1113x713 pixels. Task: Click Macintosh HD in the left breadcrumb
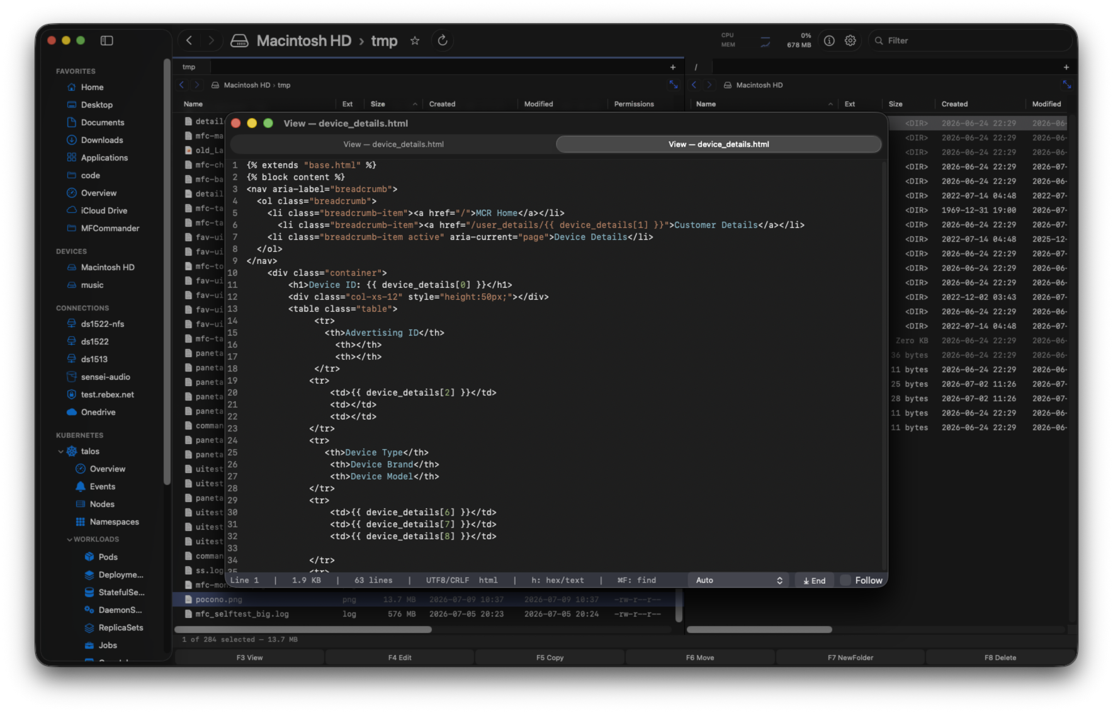247,85
